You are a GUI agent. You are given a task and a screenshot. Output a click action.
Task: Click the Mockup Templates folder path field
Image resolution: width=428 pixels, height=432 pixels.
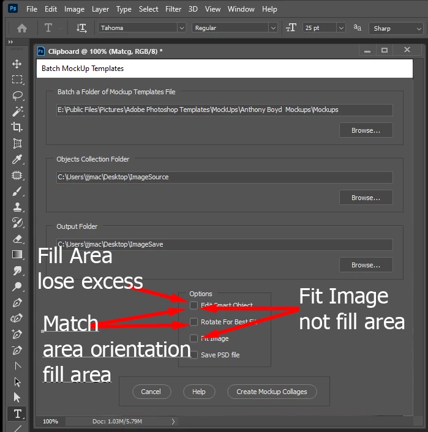(x=225, y=110)
